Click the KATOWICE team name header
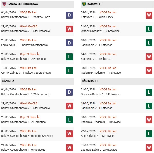Screen dimensions: 154x153 95,4
